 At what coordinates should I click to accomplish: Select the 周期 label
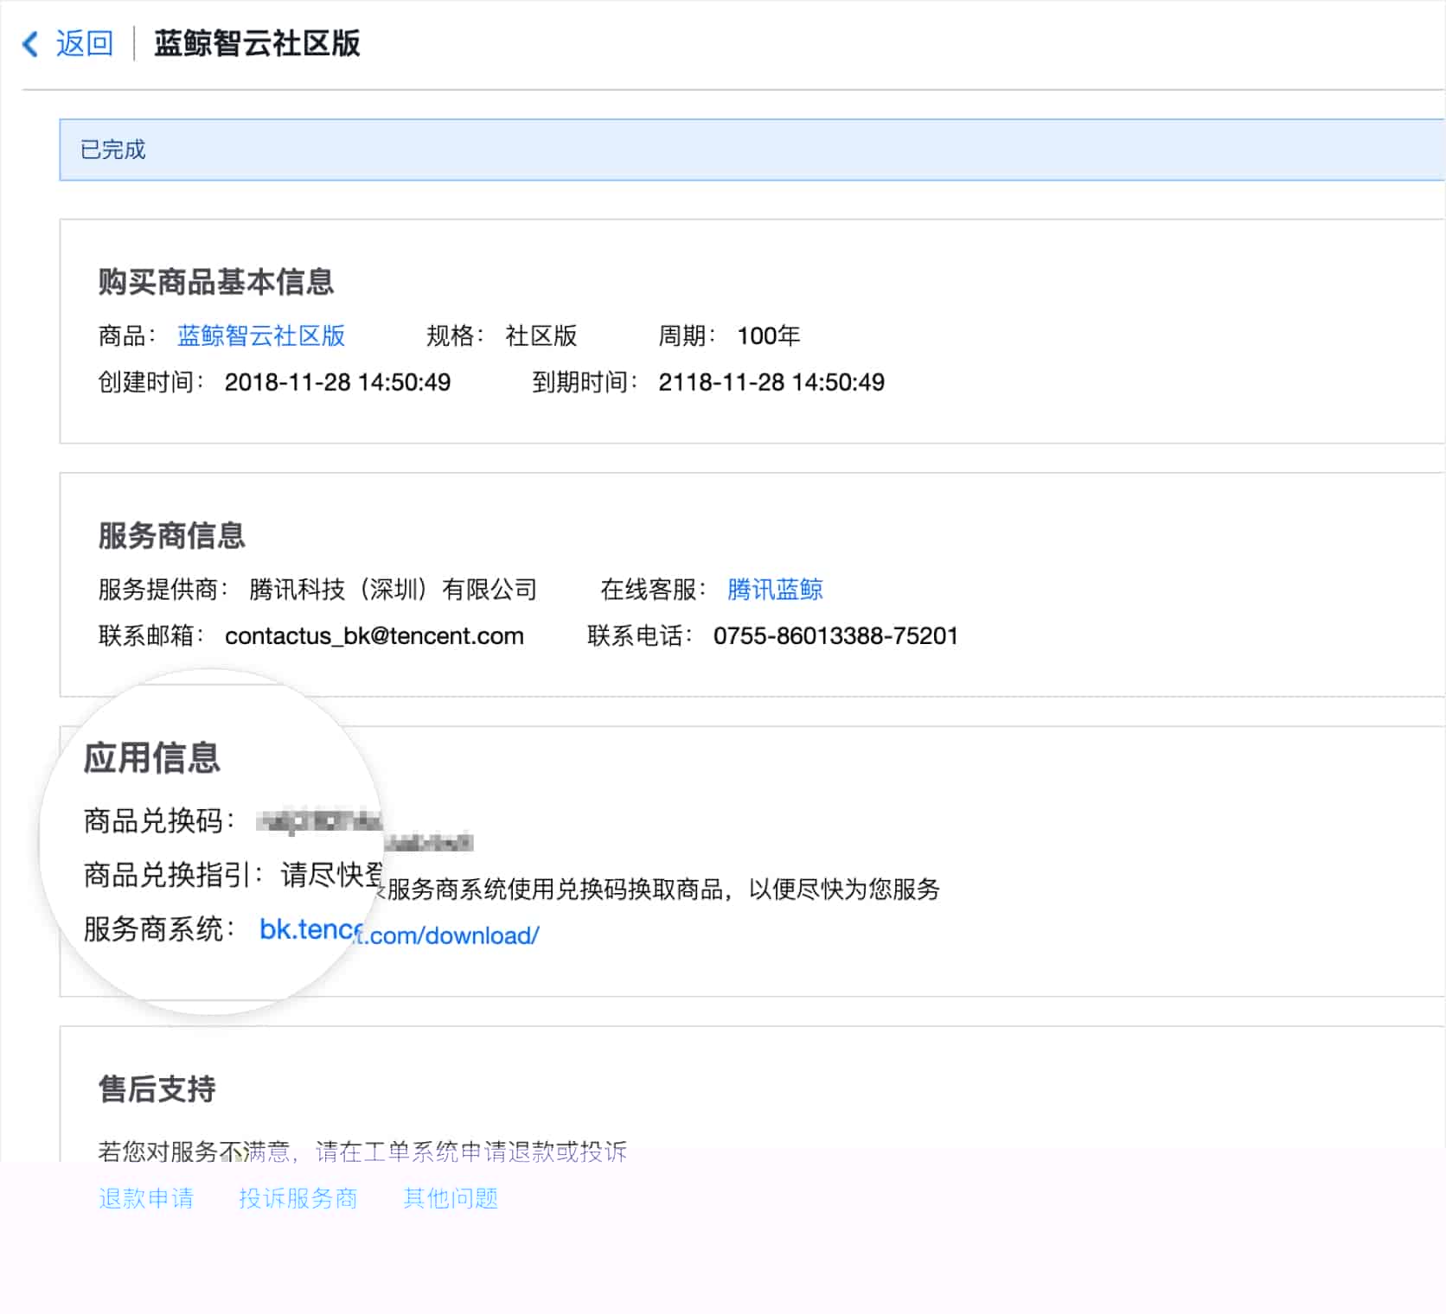point(688,335)
